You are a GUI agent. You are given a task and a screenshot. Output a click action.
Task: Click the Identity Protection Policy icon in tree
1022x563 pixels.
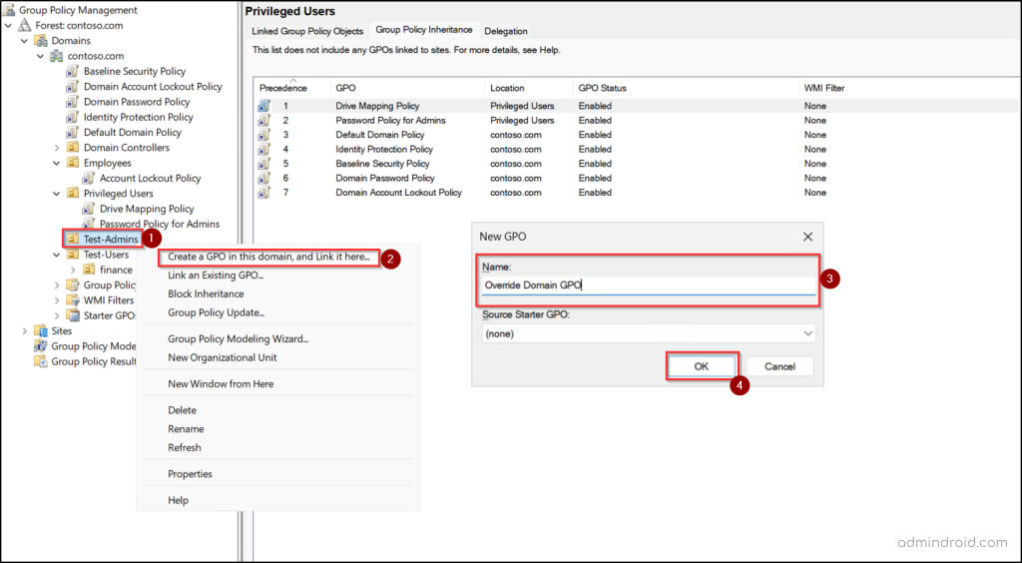(x=72, y=118)
